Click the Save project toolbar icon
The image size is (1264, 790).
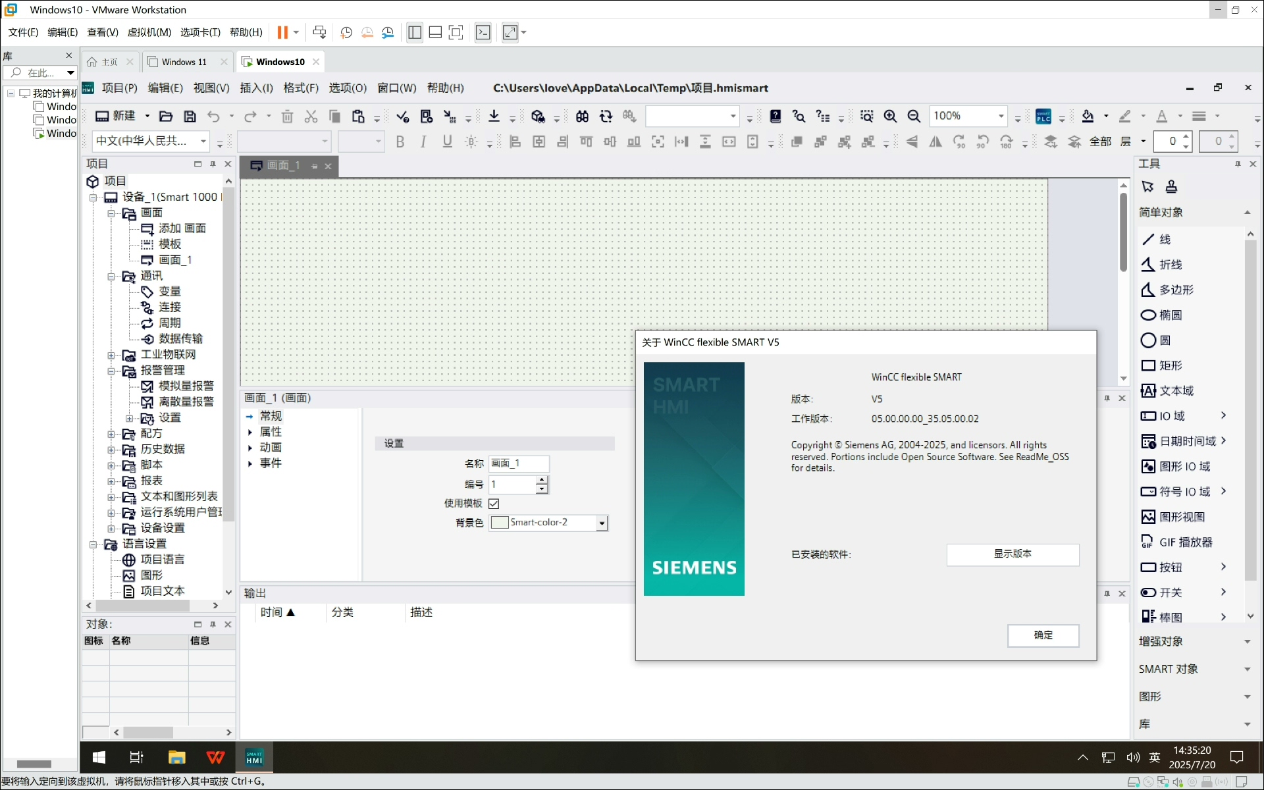[x=190, y=117]
